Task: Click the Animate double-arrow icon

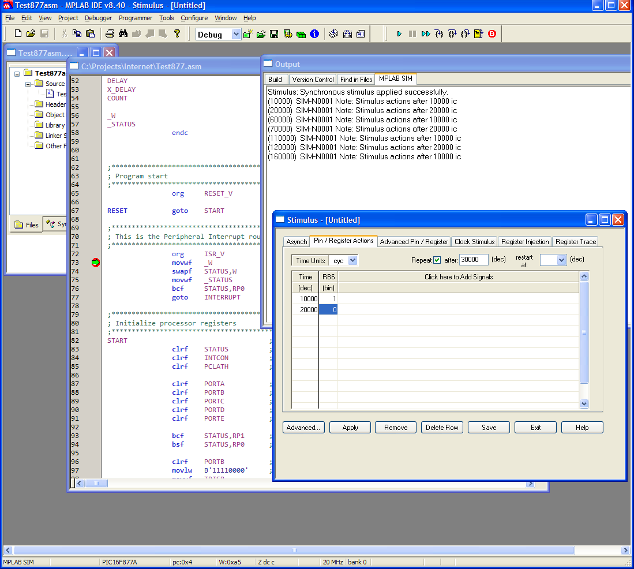Action: (x=426, y=34)
